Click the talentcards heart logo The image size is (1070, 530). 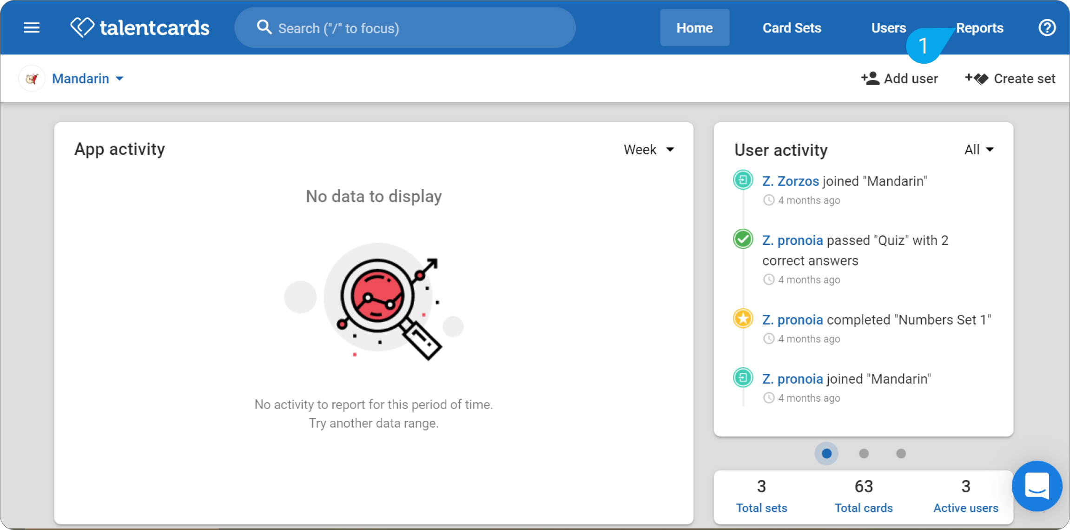[x=82, y=27]
